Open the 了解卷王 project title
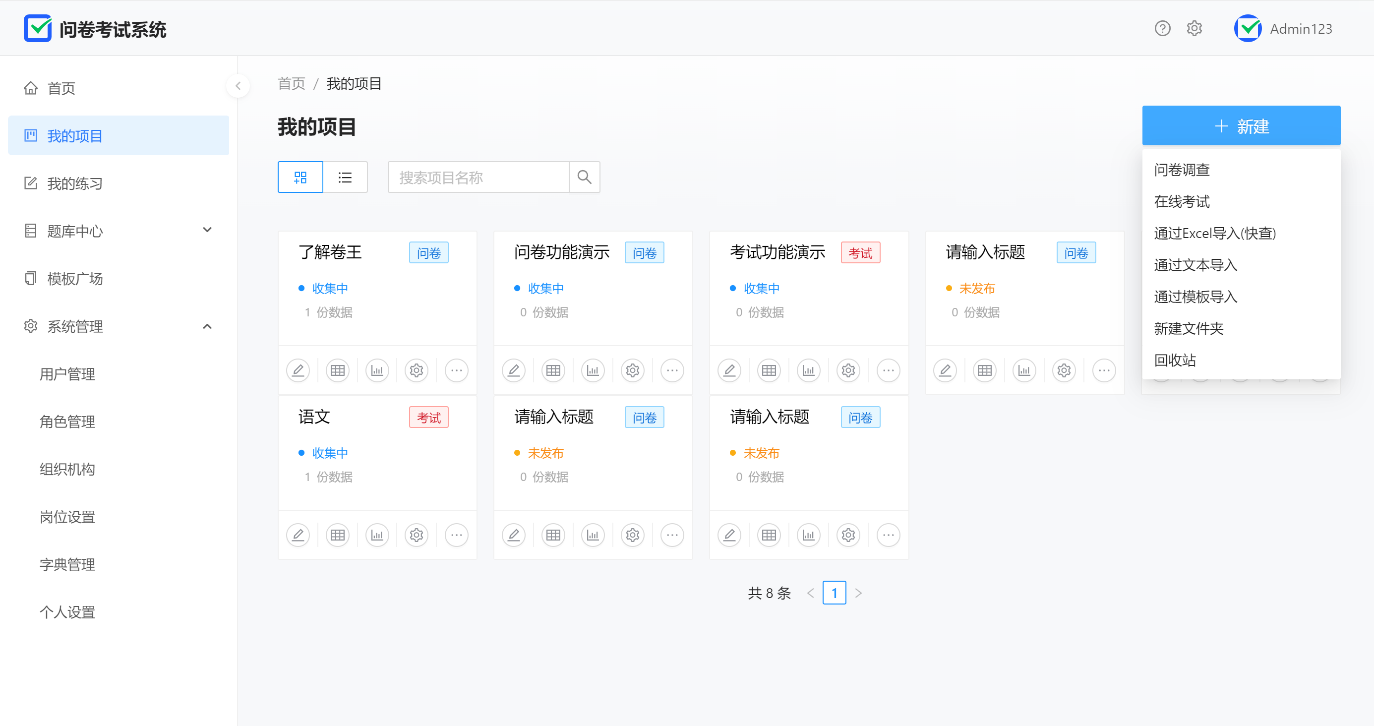1374x726 pixels. pos(330,252)
